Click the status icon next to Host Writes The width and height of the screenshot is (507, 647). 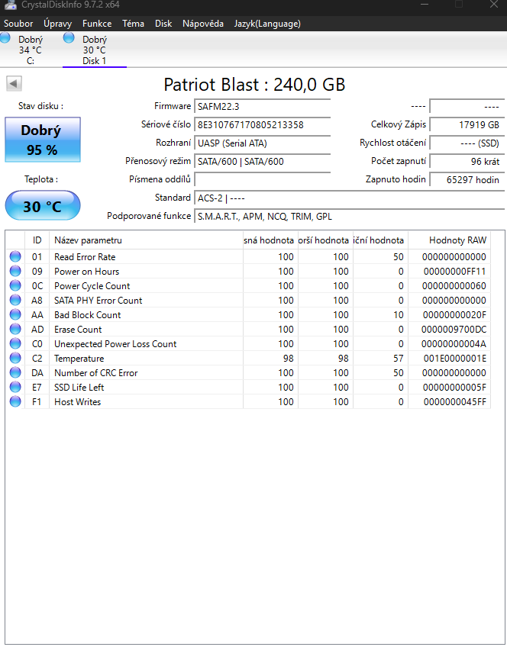[x=15, y=401]
